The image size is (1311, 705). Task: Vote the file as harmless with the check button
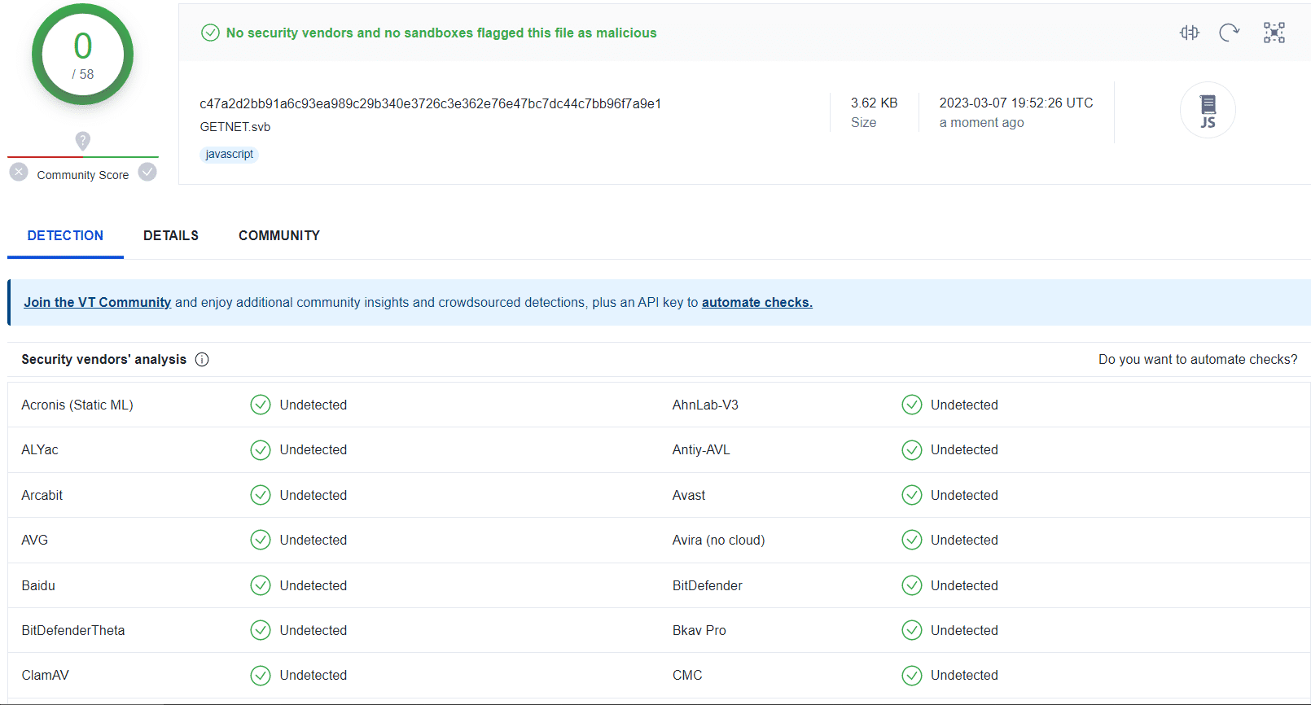pos(147,173)
